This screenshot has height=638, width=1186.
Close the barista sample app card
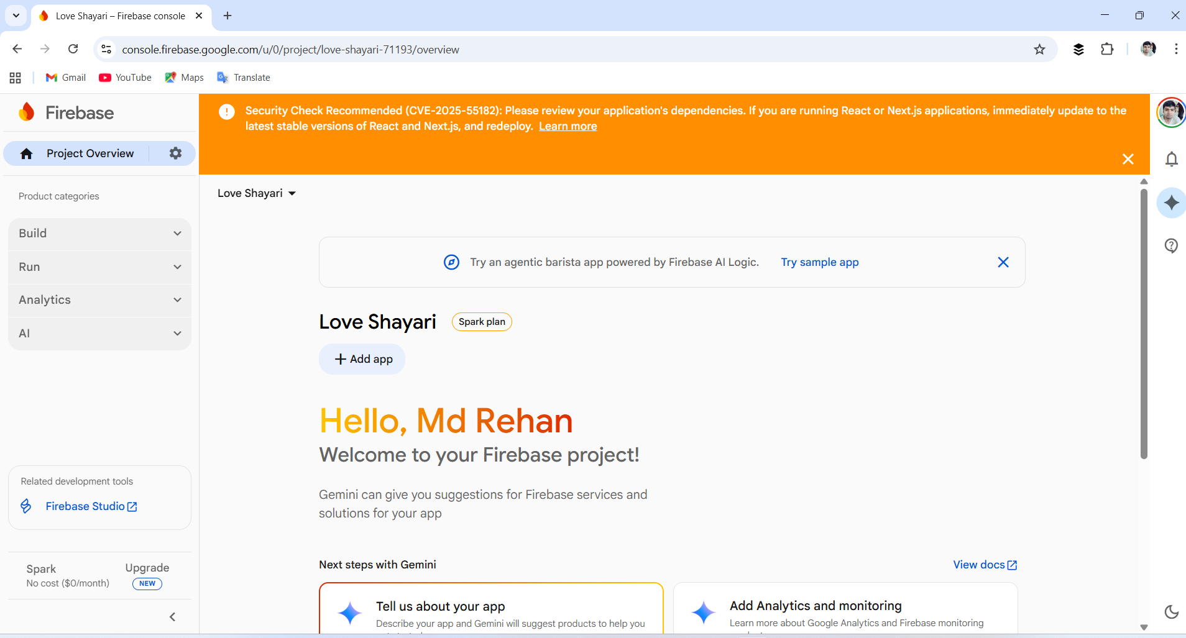pos(1003,262)
